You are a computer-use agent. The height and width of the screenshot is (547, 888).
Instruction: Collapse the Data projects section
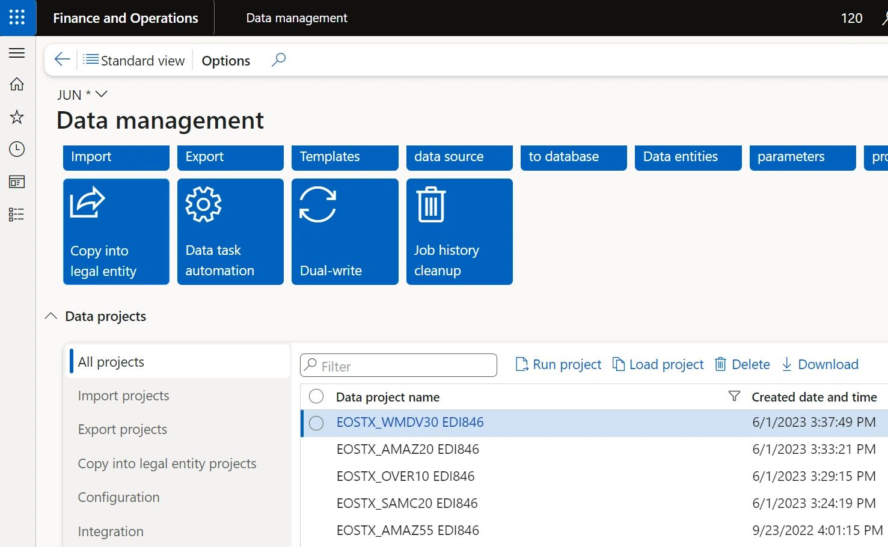51,316
